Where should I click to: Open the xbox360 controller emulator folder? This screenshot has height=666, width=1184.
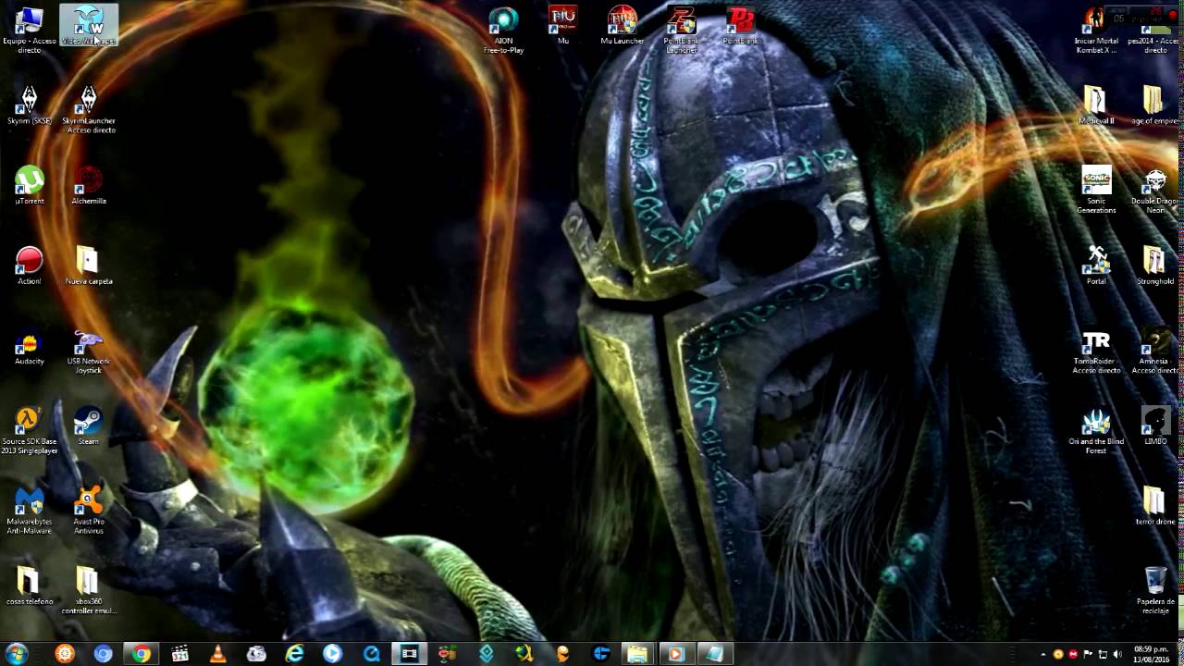pyautogui.click(x=89, y=590)
